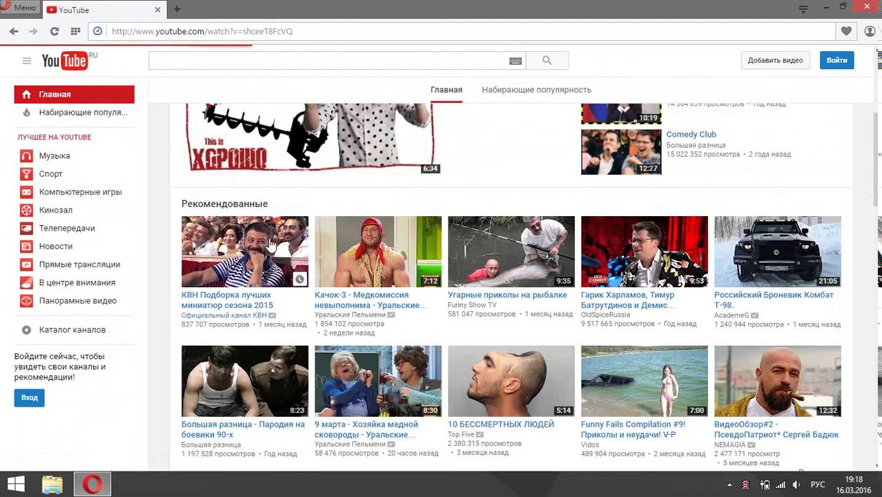Open Музыка category in sidebar
The height and width of the screenshot is (497, 882).
(55, 156)
